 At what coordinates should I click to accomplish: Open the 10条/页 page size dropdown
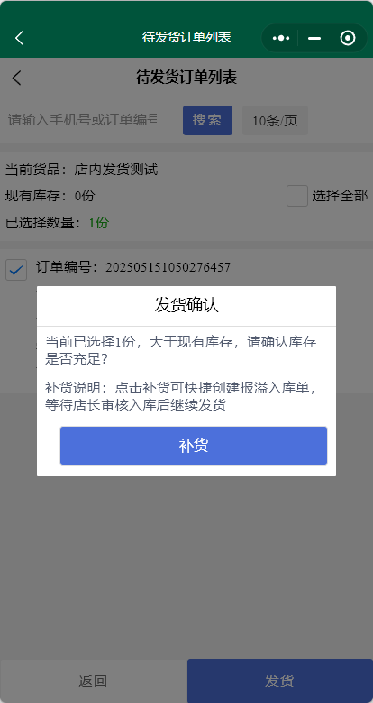click(275, 120)
